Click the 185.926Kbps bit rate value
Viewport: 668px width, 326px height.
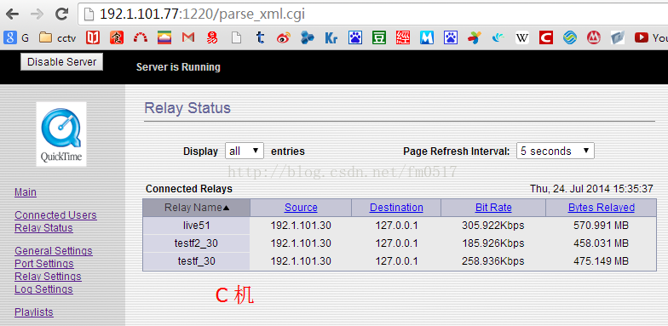[492, 243]
